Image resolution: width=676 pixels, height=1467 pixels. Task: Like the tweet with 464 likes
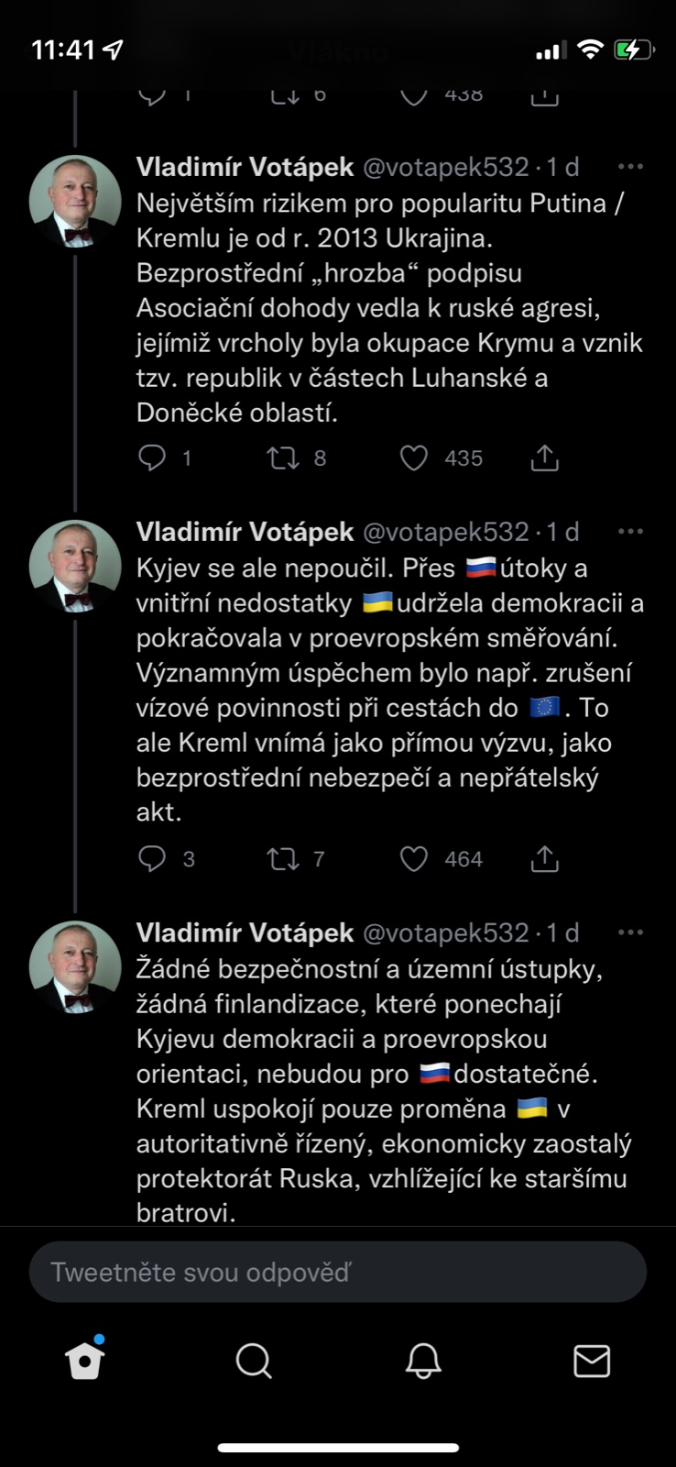(x=414, y=858)
